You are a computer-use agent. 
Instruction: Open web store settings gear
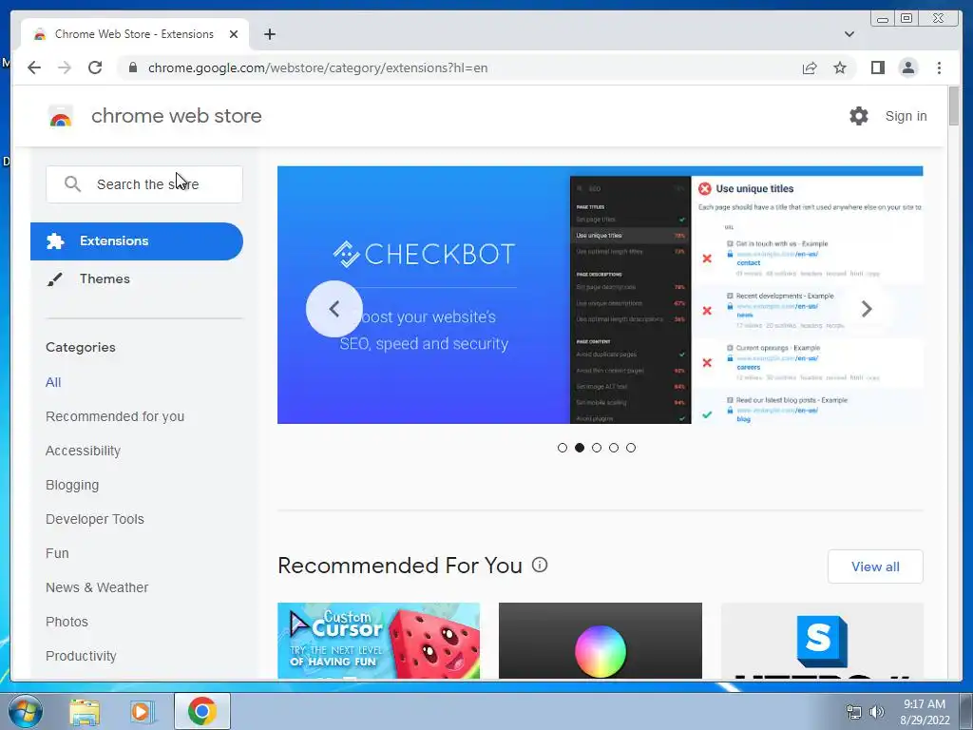click(x=859, y=116)
